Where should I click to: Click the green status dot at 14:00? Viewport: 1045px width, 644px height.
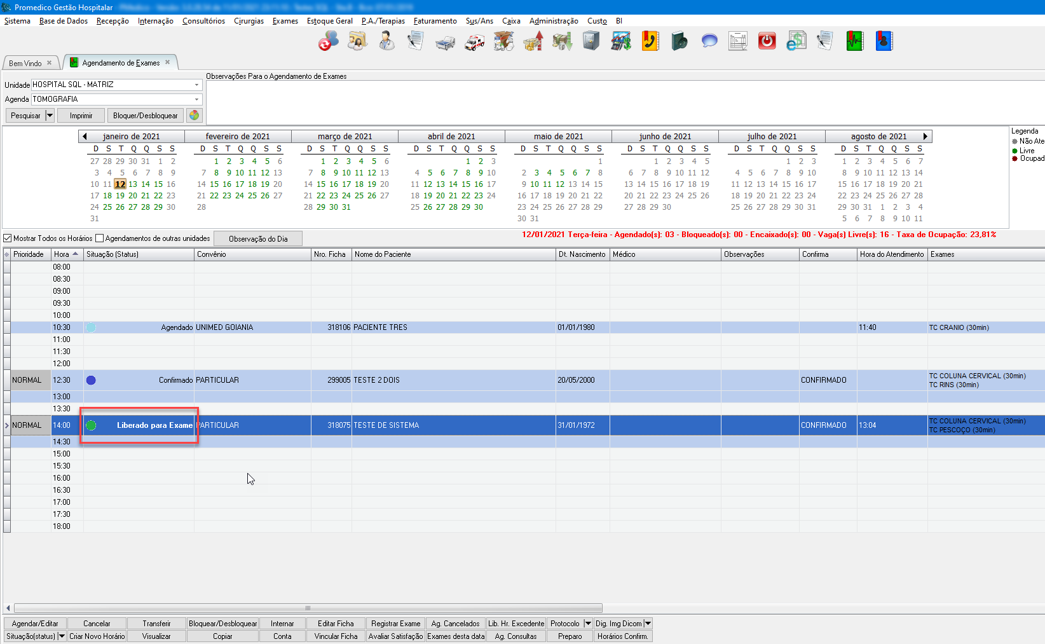coord(91,425)
